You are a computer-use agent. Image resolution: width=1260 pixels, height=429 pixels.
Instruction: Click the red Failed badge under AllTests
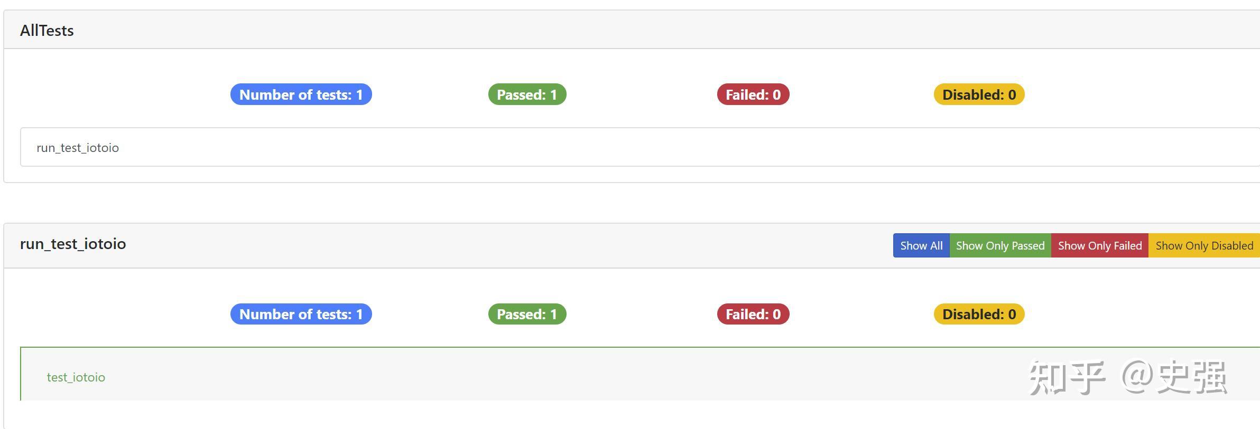click(x=753, y=94)
